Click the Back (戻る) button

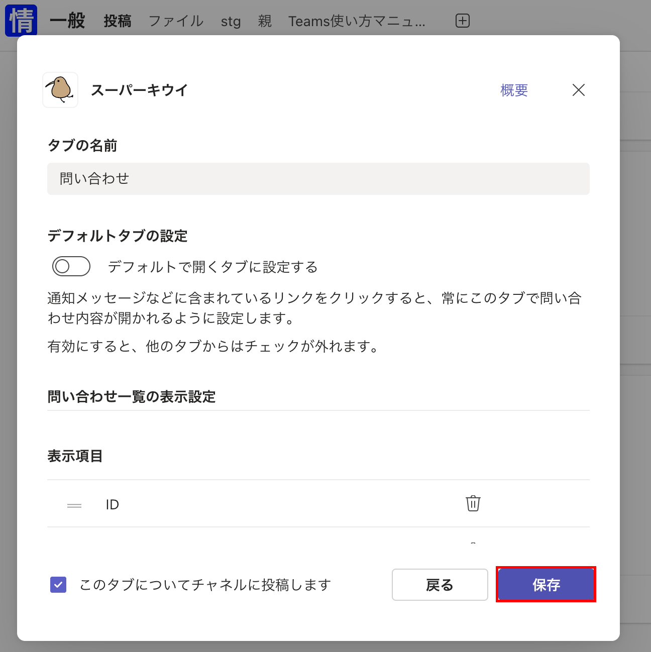(x=440, y=585)
